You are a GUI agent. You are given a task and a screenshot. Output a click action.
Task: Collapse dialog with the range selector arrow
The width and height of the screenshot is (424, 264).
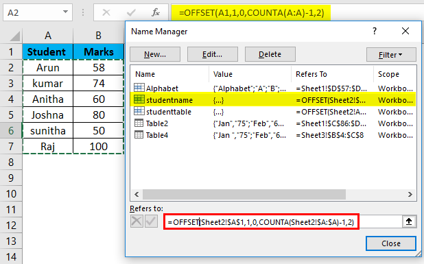409,221
